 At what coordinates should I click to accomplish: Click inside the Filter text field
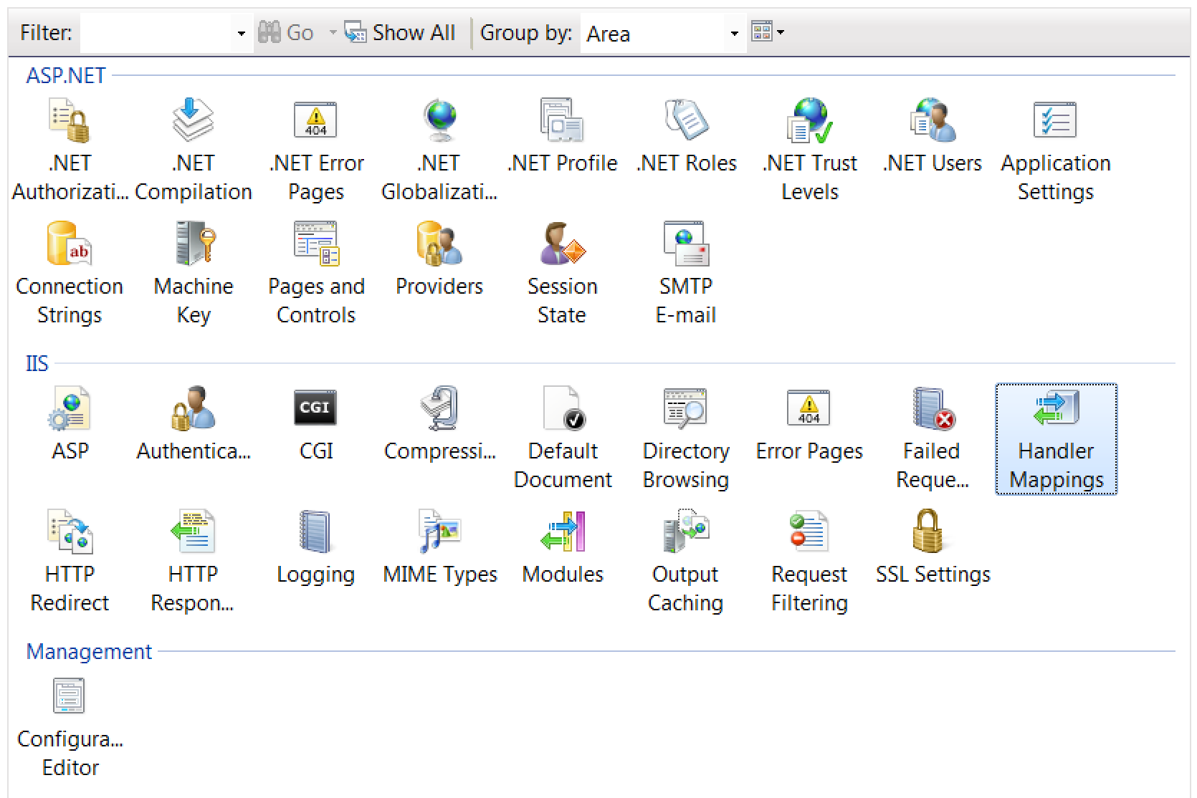pos(156,33)
